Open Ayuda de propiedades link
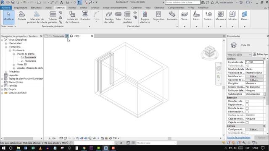This screenshot has width=269, height=151. (x=239, y=138)
